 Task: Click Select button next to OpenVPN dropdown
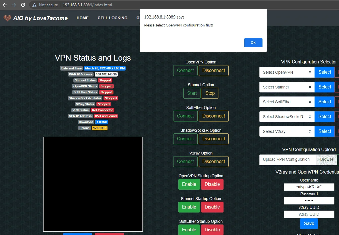(x=324, y=72)
